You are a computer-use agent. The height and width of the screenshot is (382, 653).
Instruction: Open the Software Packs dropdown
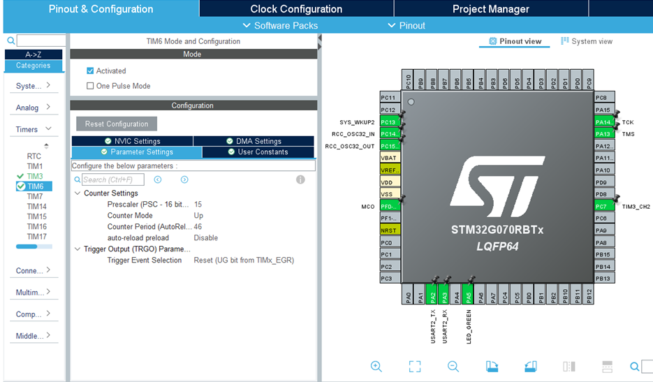280,25
